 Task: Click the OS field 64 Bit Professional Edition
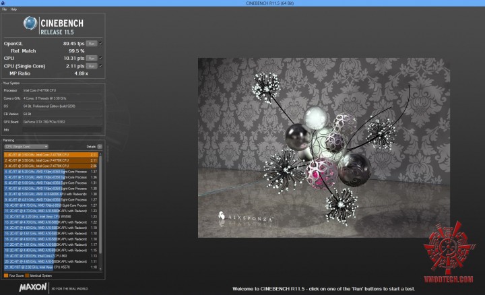tap(62, 106)
